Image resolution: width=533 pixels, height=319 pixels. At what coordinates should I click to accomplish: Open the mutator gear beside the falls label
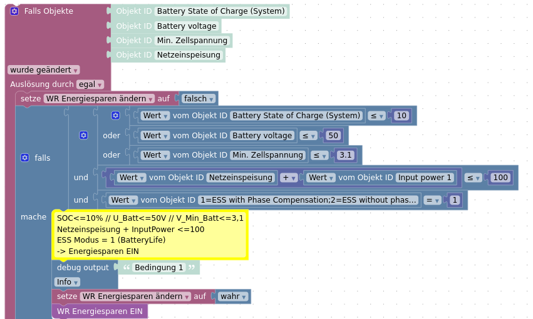pyautogui.click(x=24, y=158)
